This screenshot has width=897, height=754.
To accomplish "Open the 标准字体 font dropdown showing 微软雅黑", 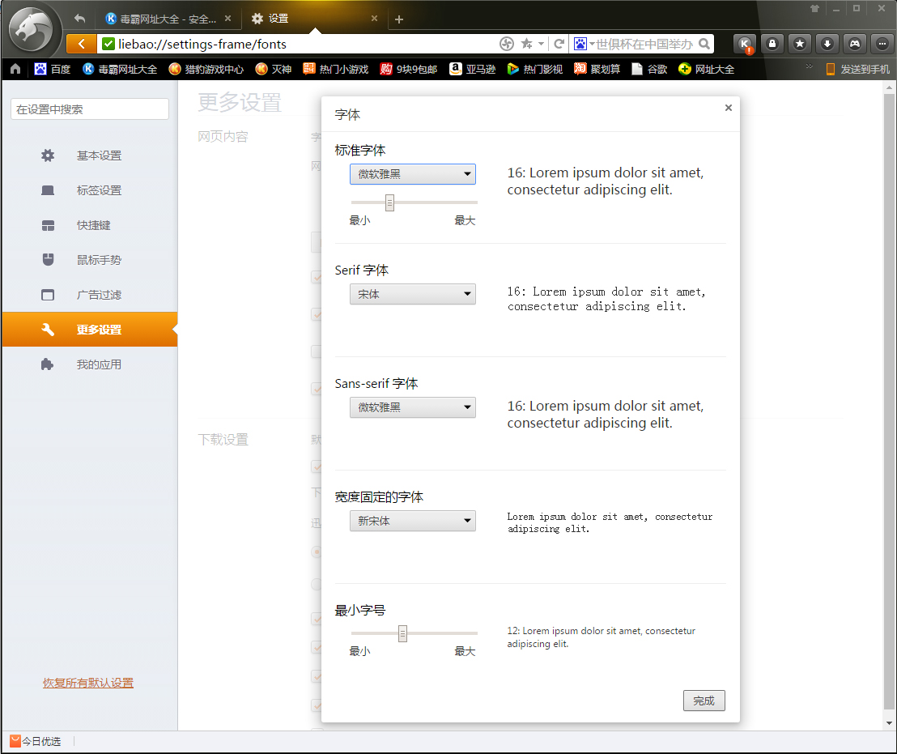I will click(413, 173).
